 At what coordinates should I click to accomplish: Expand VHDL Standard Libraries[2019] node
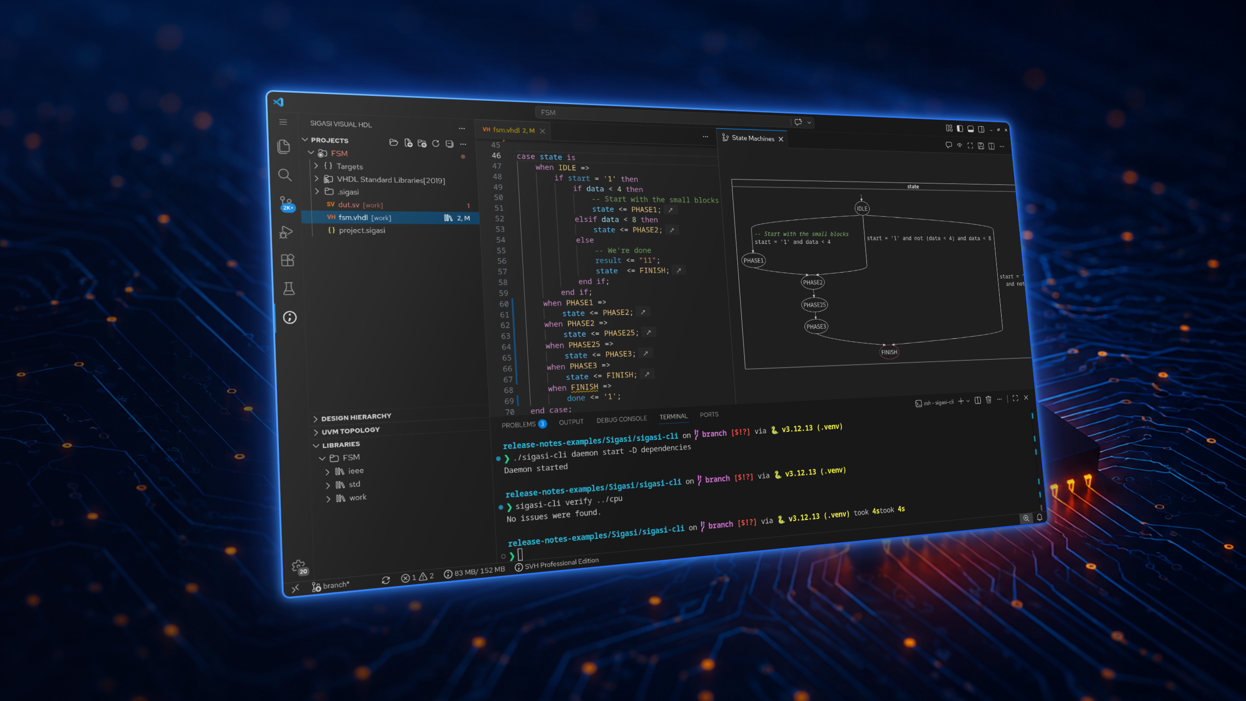317,179
